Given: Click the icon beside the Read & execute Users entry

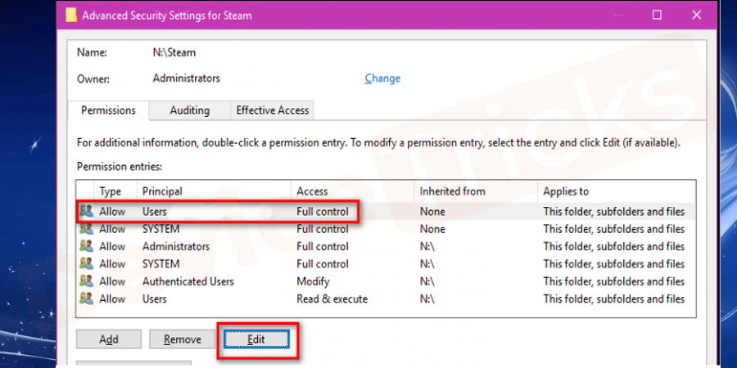Looking at the screenshot, I should [86, 299].
